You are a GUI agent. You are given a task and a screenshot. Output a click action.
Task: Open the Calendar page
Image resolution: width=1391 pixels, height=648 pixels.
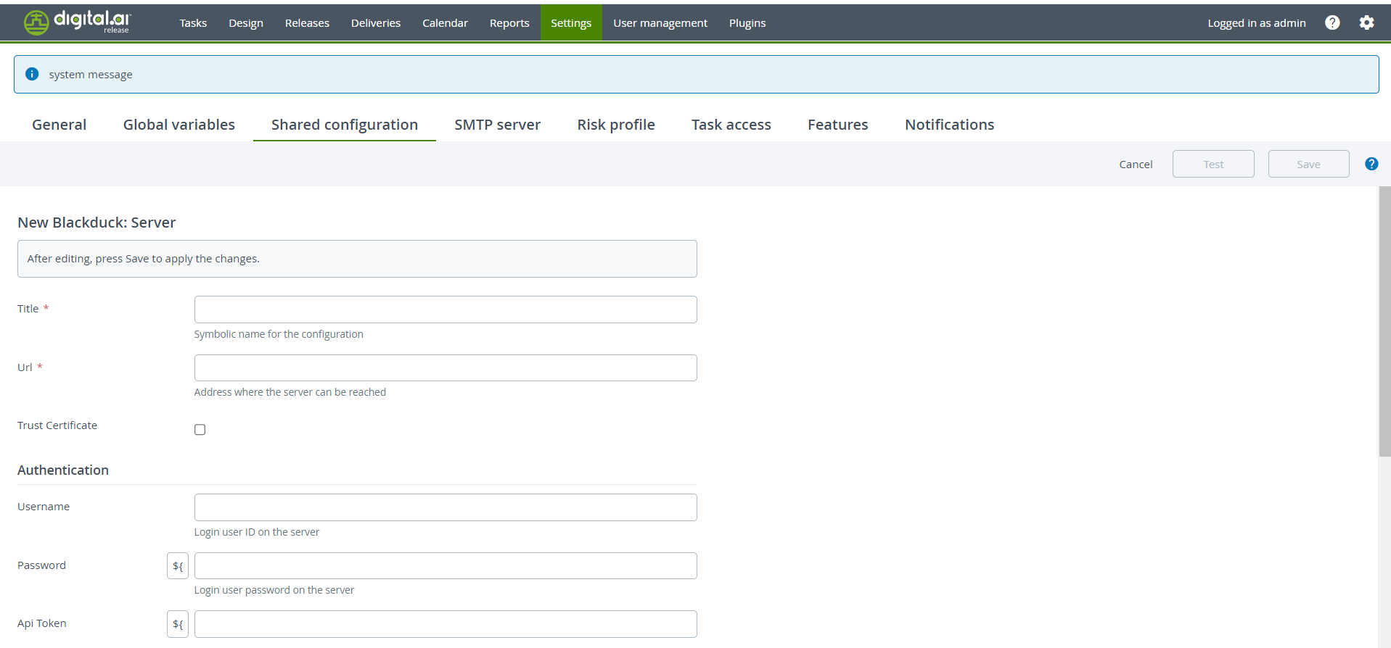[445, 23]
